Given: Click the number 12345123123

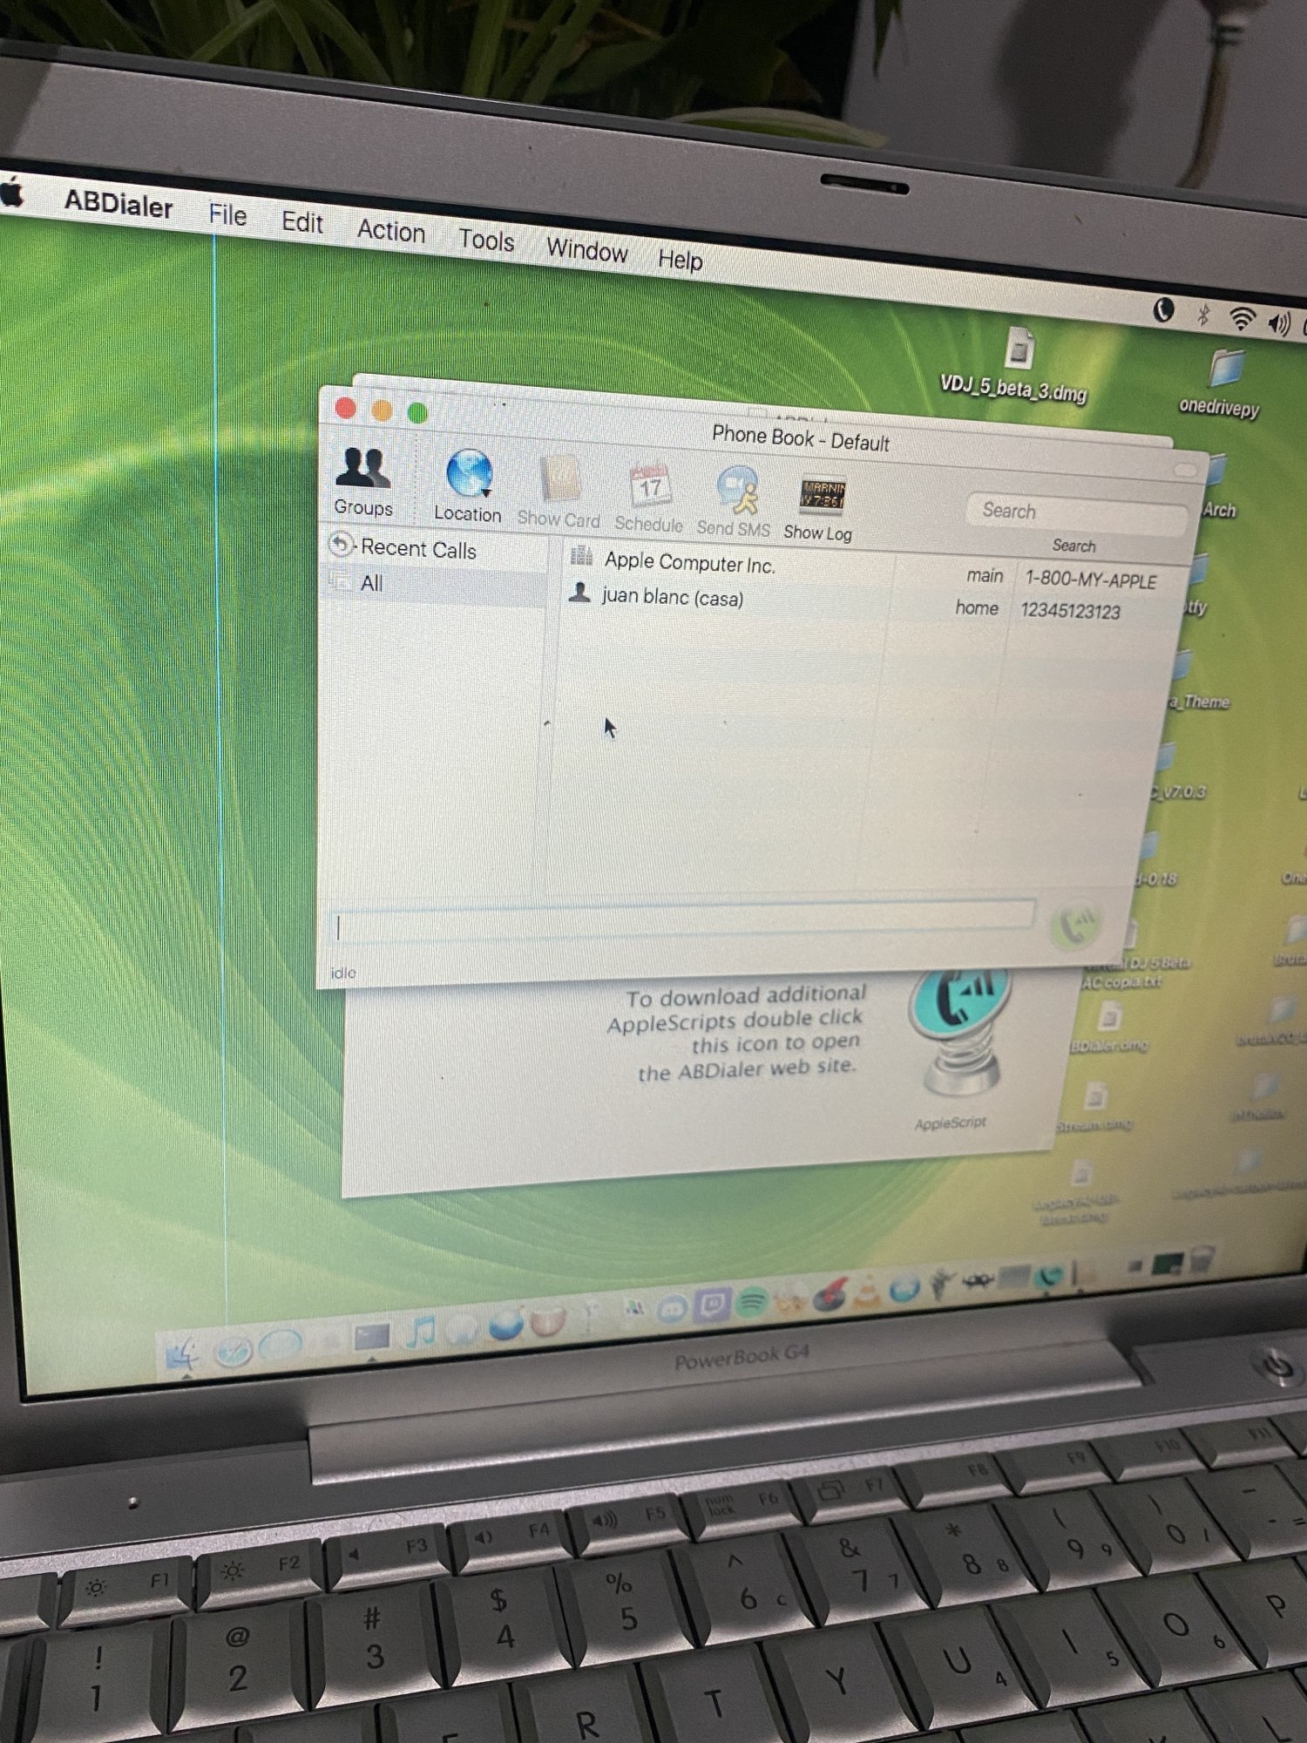Looking at the screenshot, I should point(1071,611).
